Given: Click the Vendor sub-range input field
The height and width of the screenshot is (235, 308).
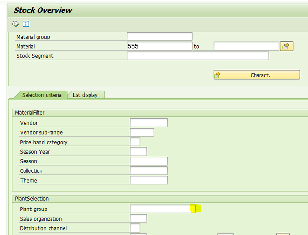Looking at the screenshot, I should [142, 132].
